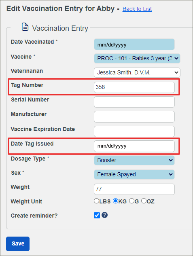Viewport: 193px width, 256px height.
Task: Click the Create reminder help icon
Action: 104,215
